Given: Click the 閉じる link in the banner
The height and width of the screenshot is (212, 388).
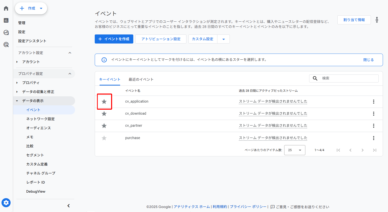Looking at the screenshot, I should click(x=368, y=60).
